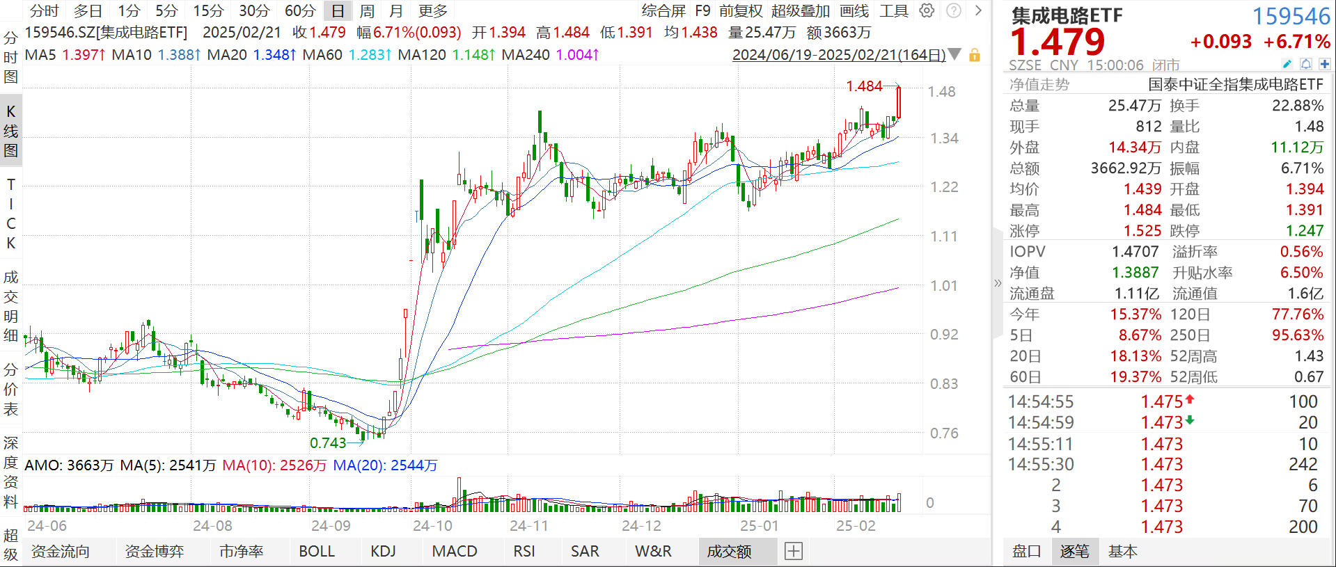The image size is (1336, 567).
Task: Click the pencil edit note icon
Action: pos(1287,64)
